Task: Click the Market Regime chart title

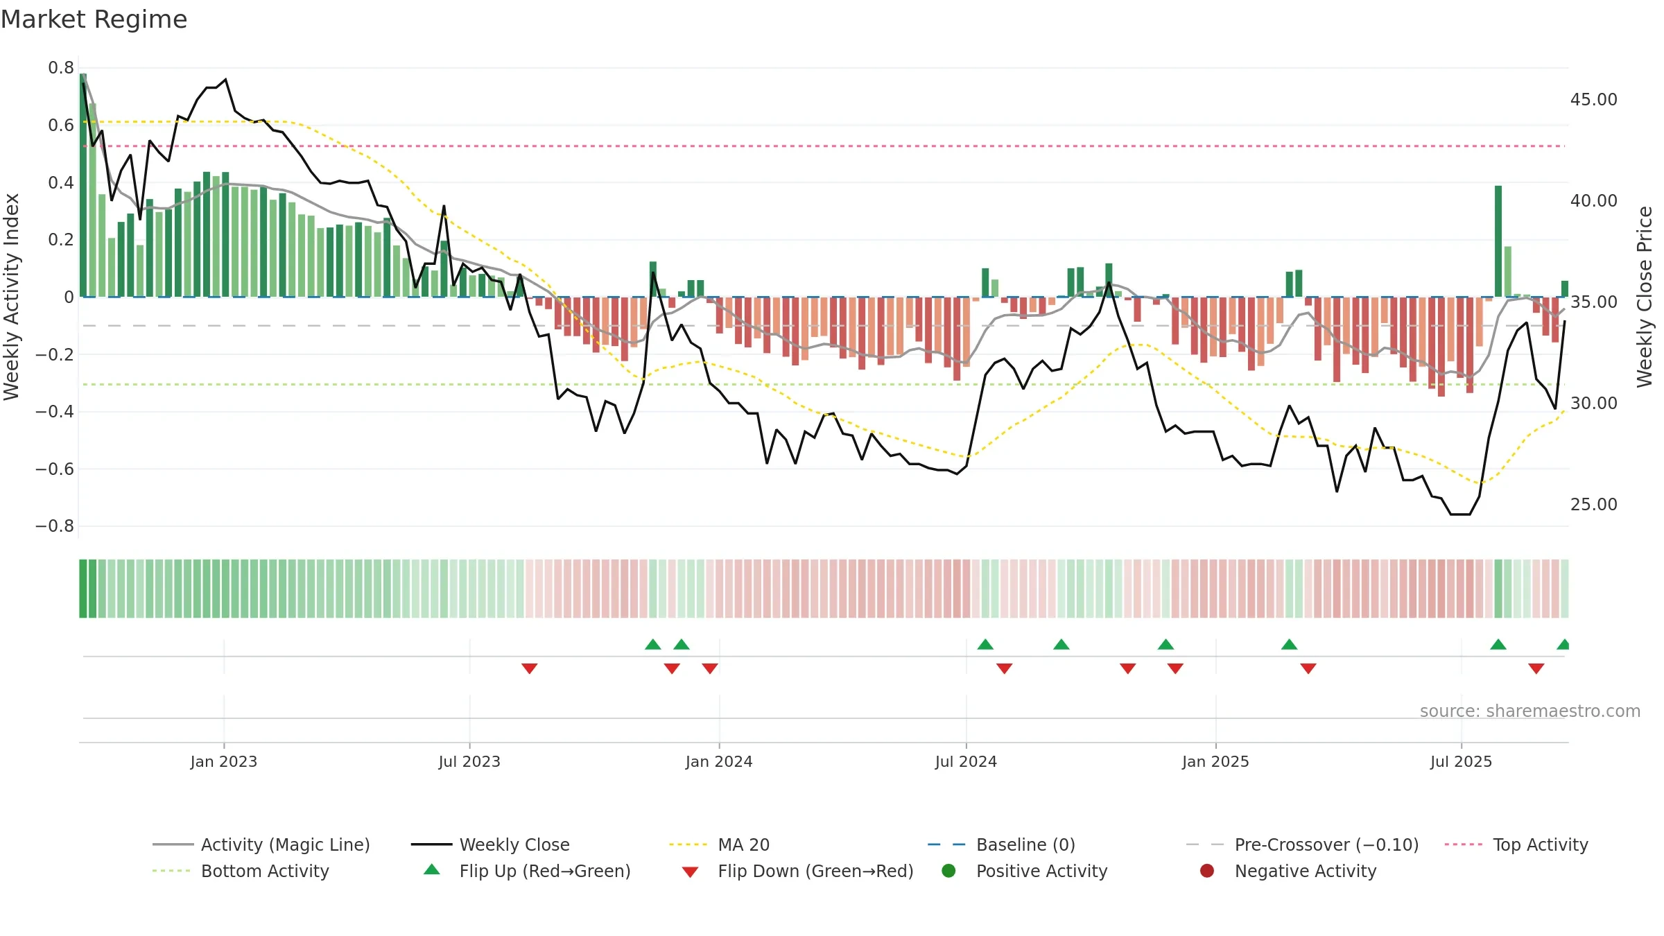Action: coord(94,19)
